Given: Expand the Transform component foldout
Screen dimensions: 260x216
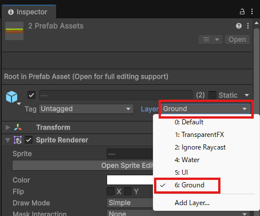Looking at the screenshot, I should 8,127.
